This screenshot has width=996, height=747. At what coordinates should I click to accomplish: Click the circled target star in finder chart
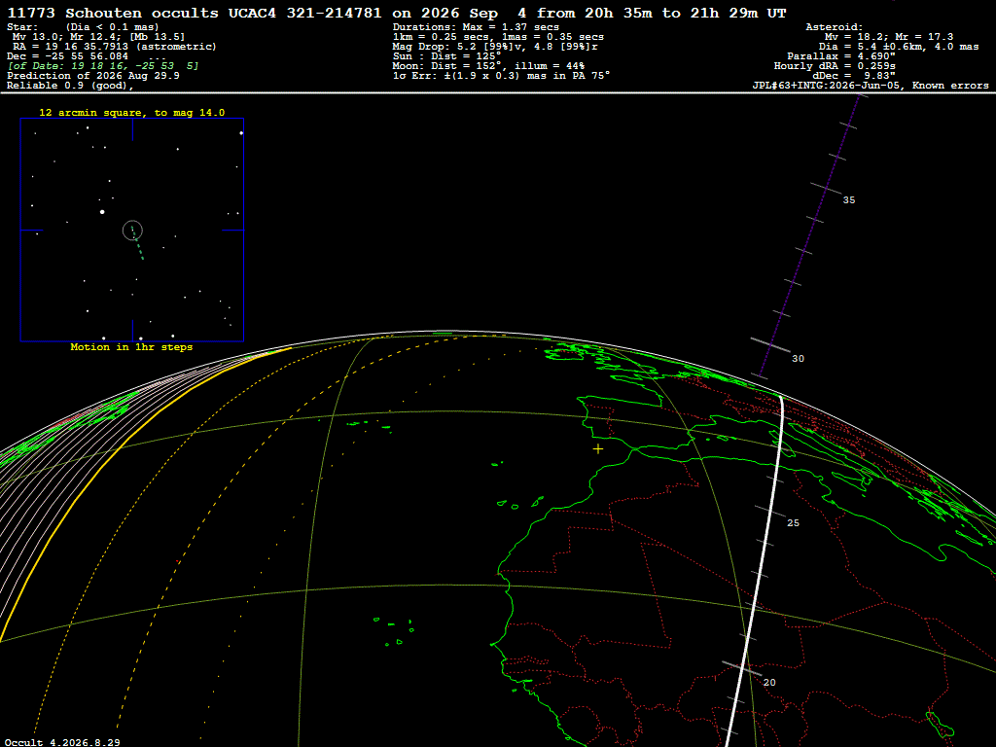click(x=132, y=231)
